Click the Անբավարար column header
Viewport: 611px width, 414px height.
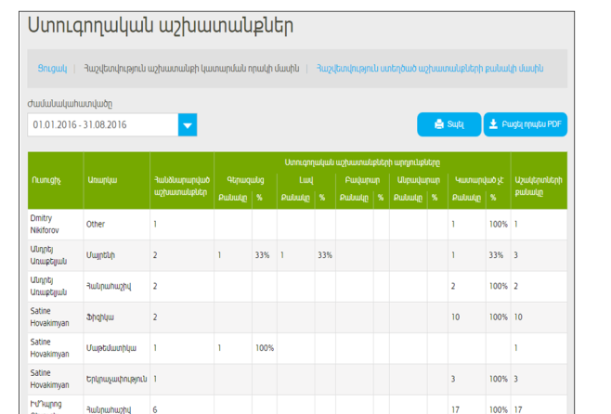tap(419, 180)
